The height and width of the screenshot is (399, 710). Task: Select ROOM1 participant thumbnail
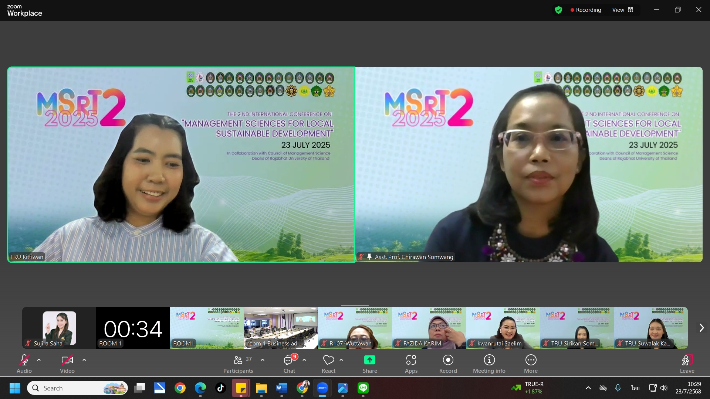207,328
